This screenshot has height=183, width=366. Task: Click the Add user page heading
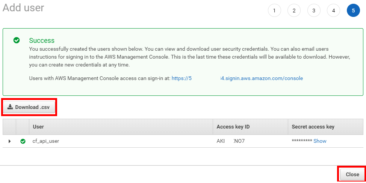[23, 8]
